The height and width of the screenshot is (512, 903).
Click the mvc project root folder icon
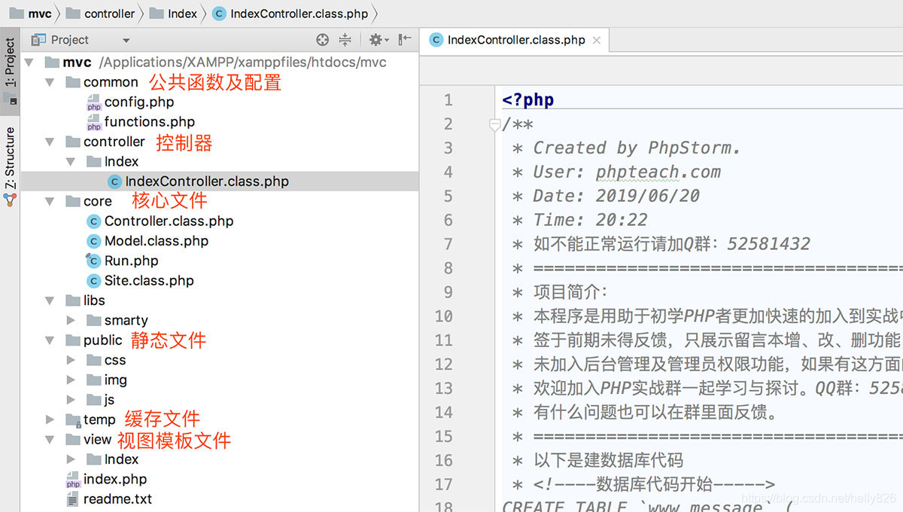(x=52, y=62)
